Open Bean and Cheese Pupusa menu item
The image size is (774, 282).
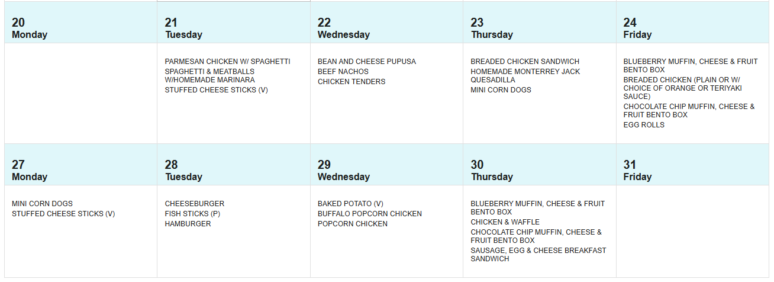pos(366,62)
